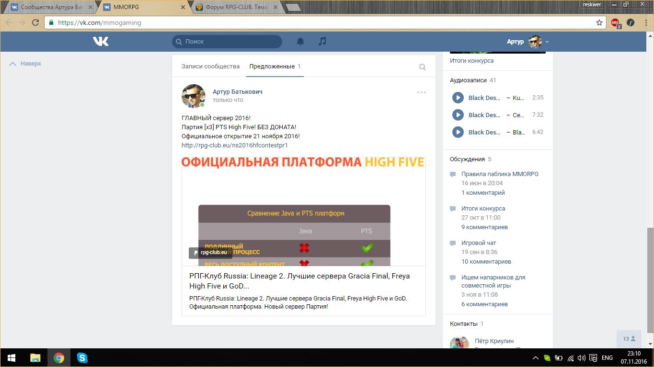Image resolution: width=654 pixels, height=367 pixels.
Task: Open the music note player icon
Action: click(322, 42)
